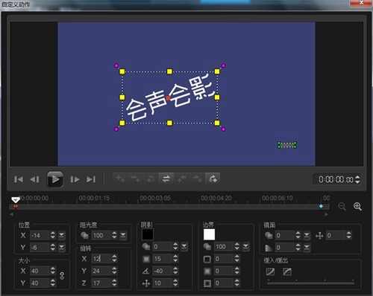Screen dimensions: 373x296
Task: Click the opacity field showing 100
Action: coord(101,235)
